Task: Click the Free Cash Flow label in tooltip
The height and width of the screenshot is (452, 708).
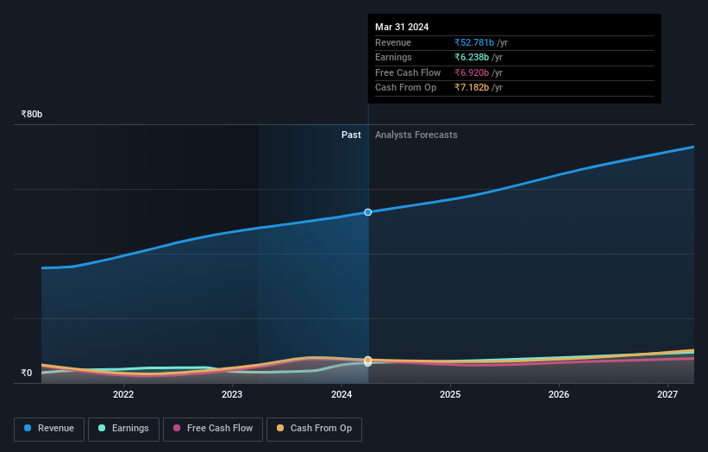Action: tap(408, 72)
